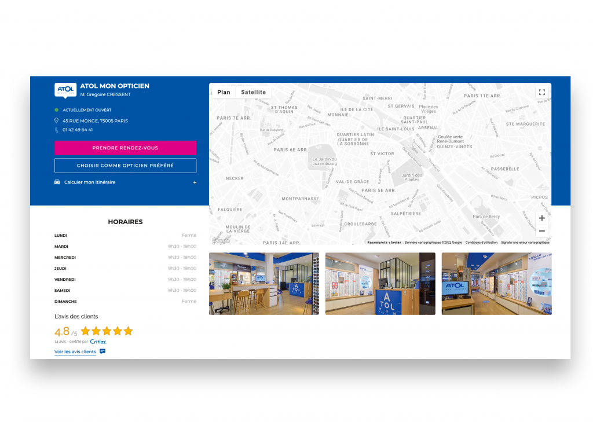The width and height of the screenshot is (593, 425).
Task: Click the PICPUS map label
Action: coord(539,197)
